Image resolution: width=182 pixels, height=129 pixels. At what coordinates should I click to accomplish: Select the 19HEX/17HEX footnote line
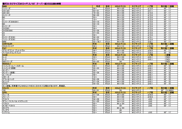90,86
